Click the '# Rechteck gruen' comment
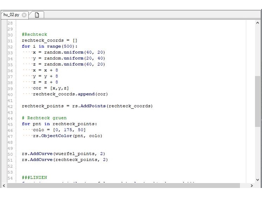The height and width of the screenshot is (197, 262). coord(44,118)
